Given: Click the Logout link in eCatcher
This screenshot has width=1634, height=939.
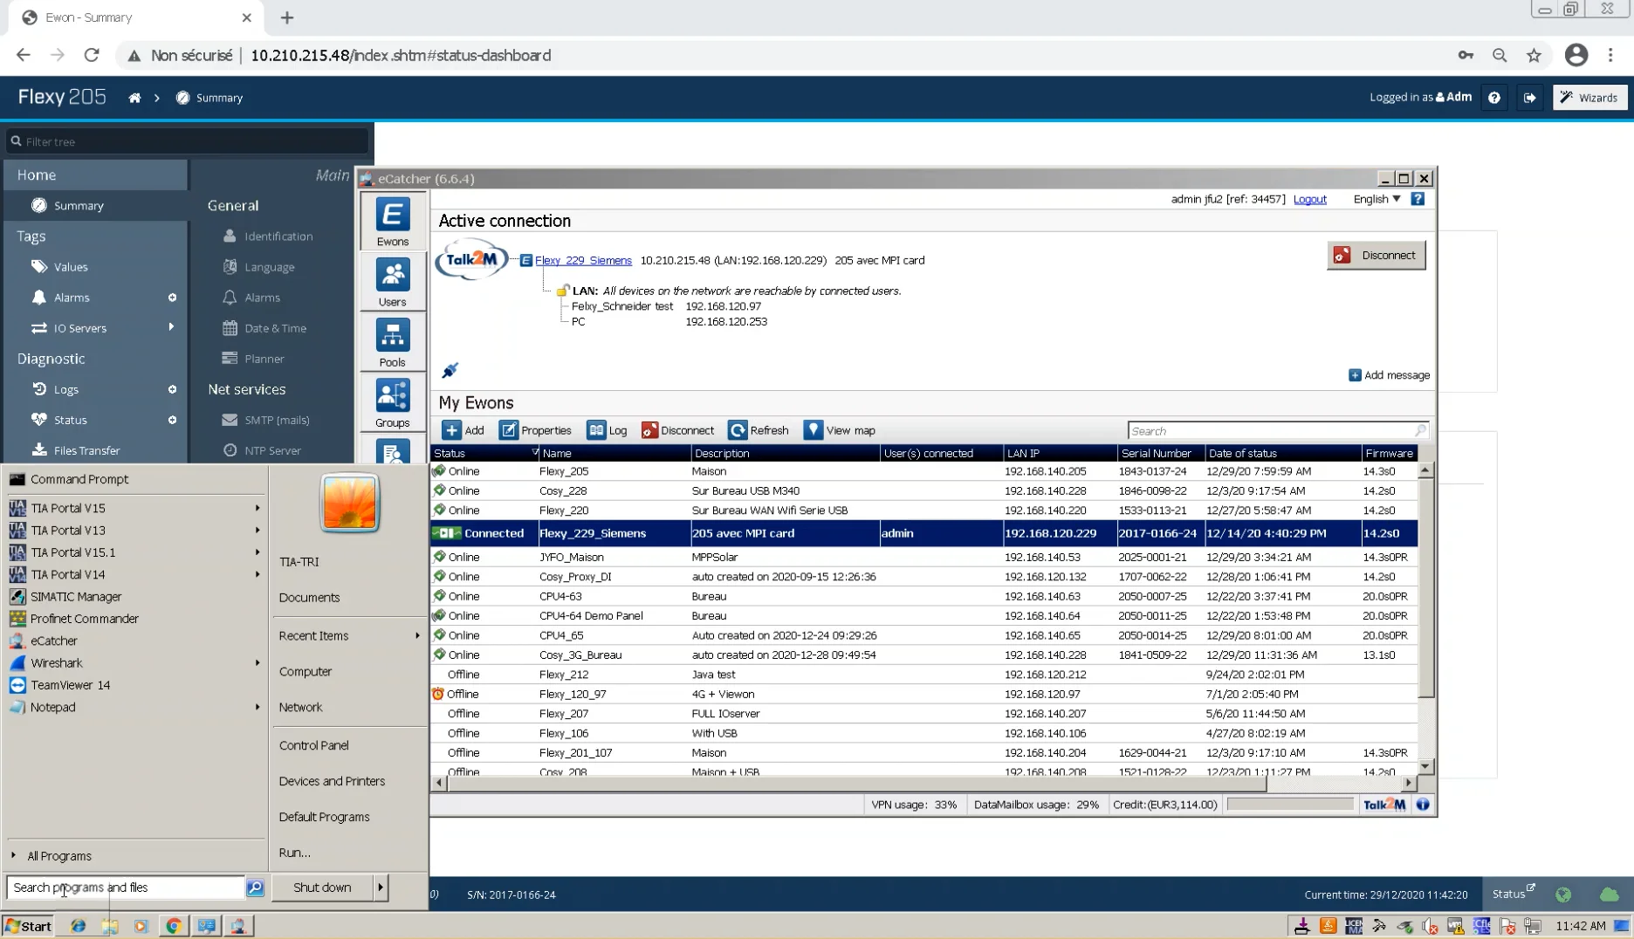Looking at the screenshot, I should 1310,199.
